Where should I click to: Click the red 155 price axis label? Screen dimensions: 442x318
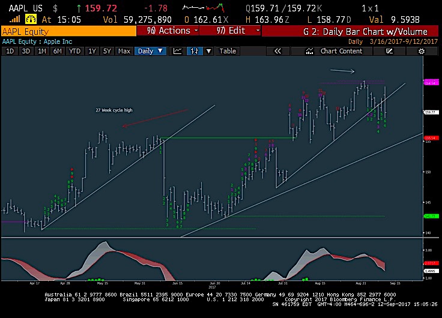point(431,138)
